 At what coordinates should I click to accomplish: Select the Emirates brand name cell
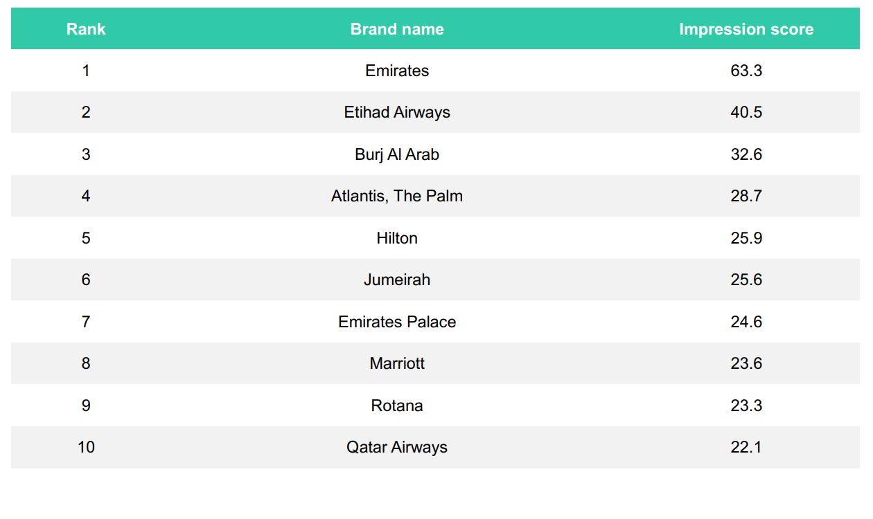397,71
